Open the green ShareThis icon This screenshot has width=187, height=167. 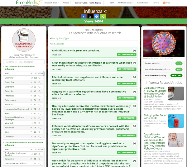click(x=103, y=17)
